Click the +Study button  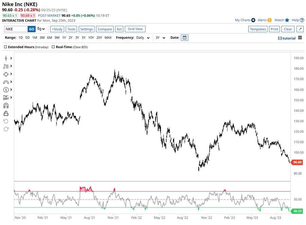tap(57, 29)
